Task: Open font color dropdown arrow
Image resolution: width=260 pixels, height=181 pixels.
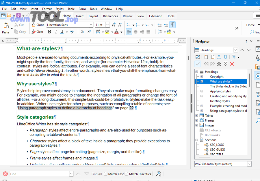Action: [x=121, y=32]
